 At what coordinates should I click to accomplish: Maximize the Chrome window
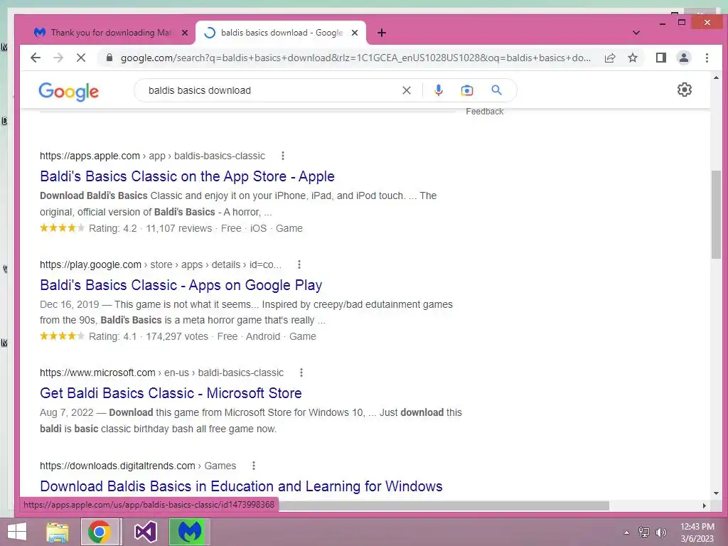682,22
